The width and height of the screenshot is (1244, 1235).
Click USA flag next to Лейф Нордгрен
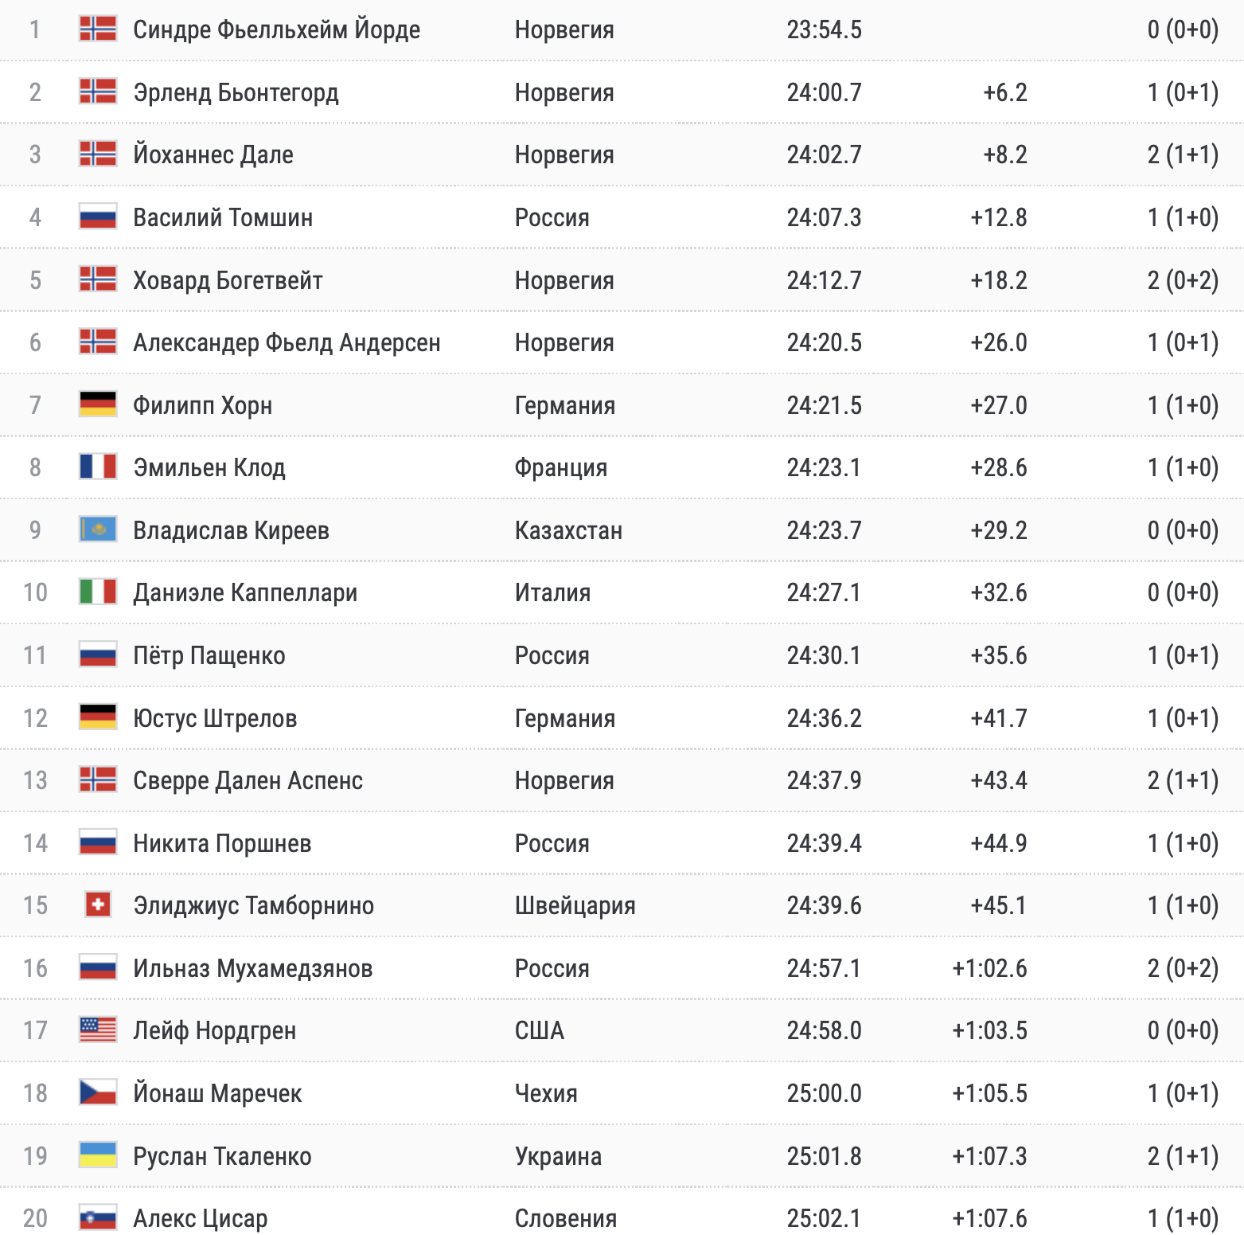98,1030
